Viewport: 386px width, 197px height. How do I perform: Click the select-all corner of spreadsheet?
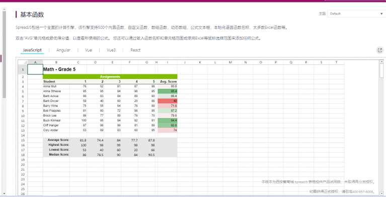tap(23, 62)
